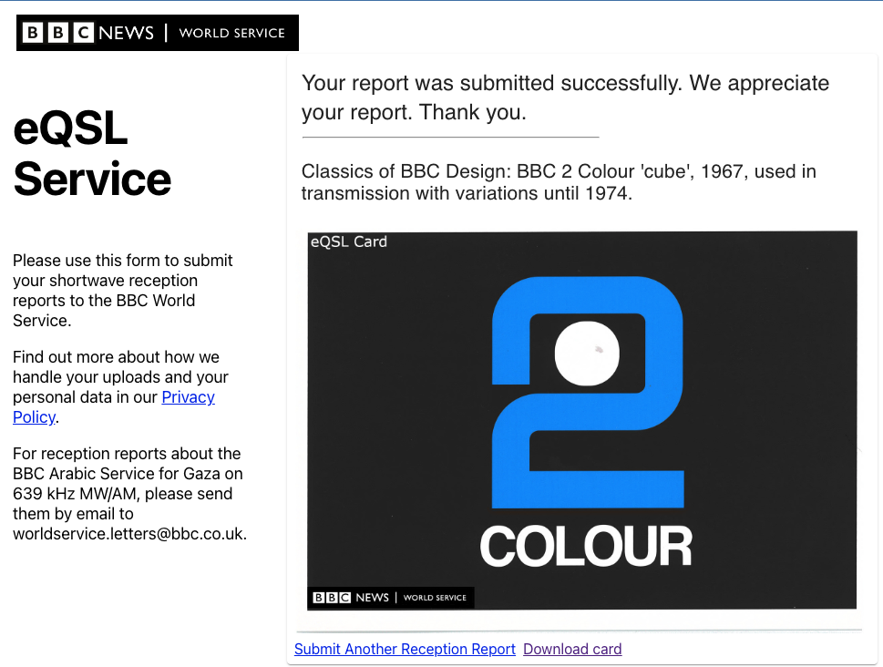
Task: Click the divider line below the thank you message
Action: click(450, 138)
